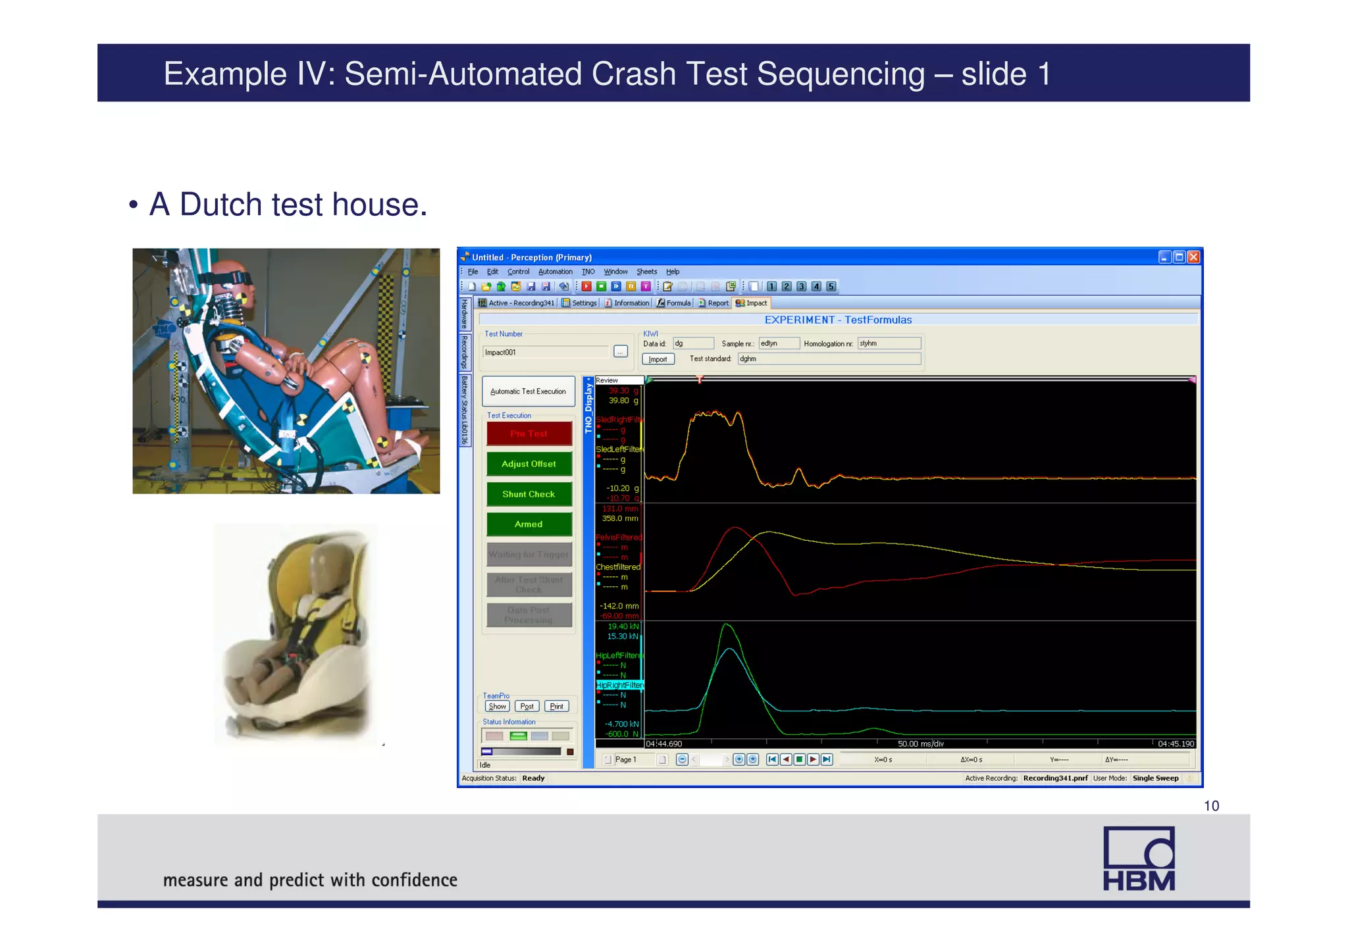
Task: Open the Control menu
Action: click(518, 272)
